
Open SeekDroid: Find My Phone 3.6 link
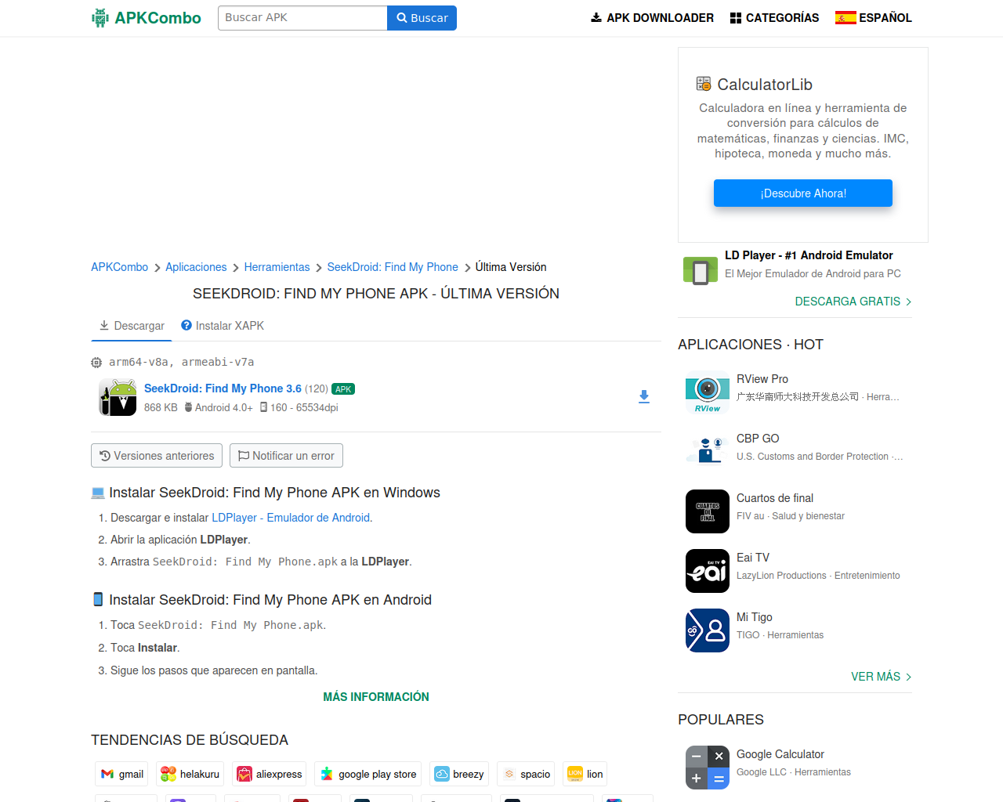pyautogui.click(x=223, y=388)
